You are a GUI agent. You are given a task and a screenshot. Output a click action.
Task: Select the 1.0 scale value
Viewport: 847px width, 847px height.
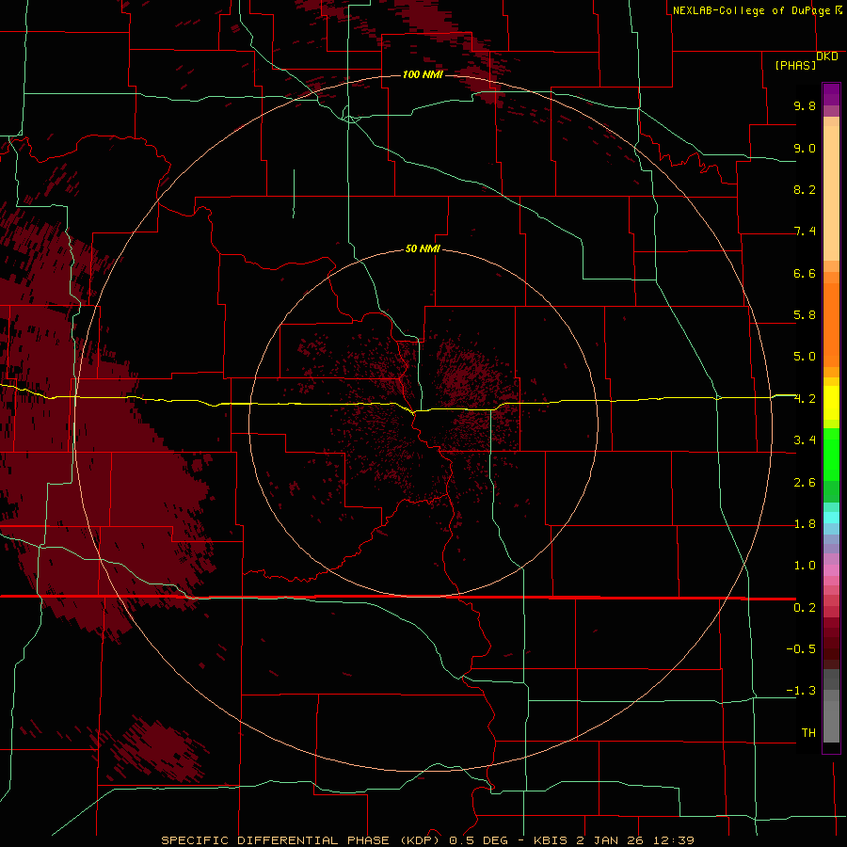coord(805,566)
